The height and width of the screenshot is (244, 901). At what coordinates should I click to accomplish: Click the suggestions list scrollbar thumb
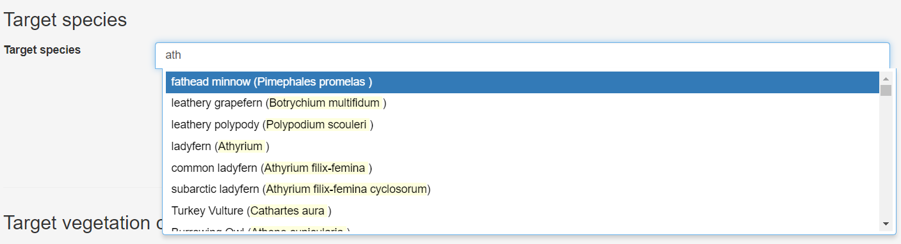tap(886, 90)
